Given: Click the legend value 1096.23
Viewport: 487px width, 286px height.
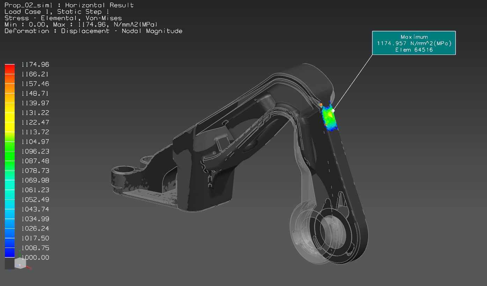Looking at the screenshot, I should pyautogui.click(x=35, y=151).
